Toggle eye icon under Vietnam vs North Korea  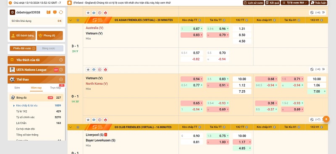94,120
